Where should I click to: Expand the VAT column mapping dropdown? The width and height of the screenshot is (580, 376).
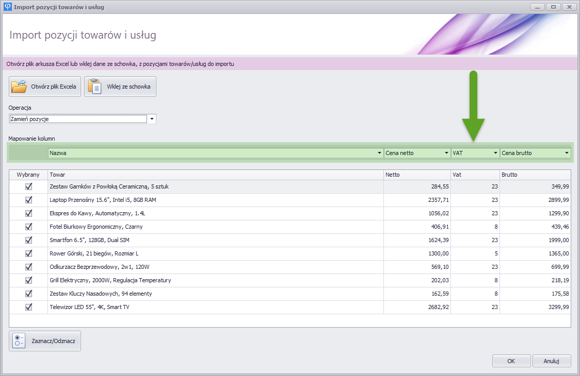(495, 153)
